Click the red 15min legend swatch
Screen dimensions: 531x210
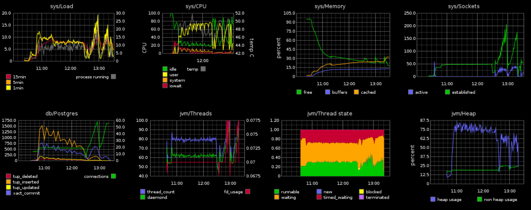(8, 77)
